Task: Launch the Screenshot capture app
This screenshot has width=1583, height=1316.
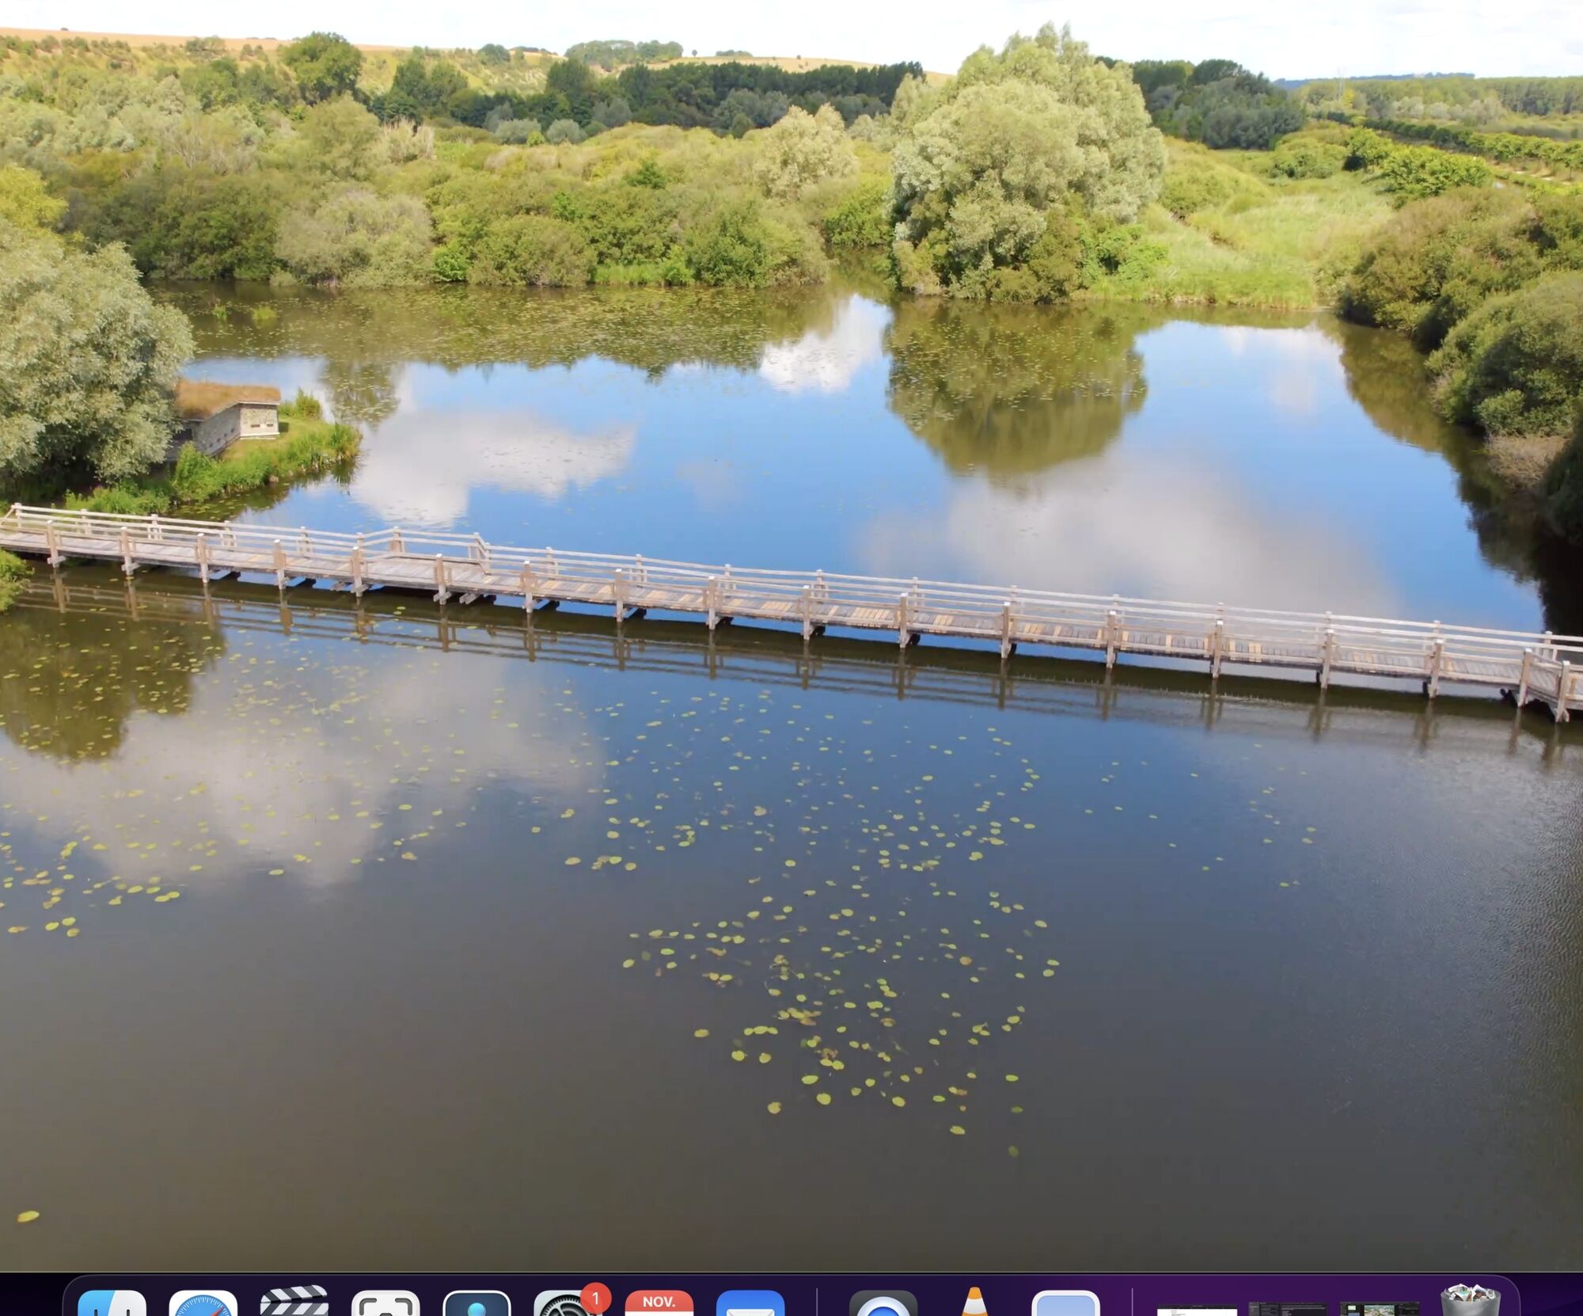Action: click(385, 1303)
